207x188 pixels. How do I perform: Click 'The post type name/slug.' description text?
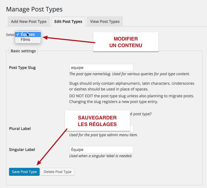(x=129, y=74)
